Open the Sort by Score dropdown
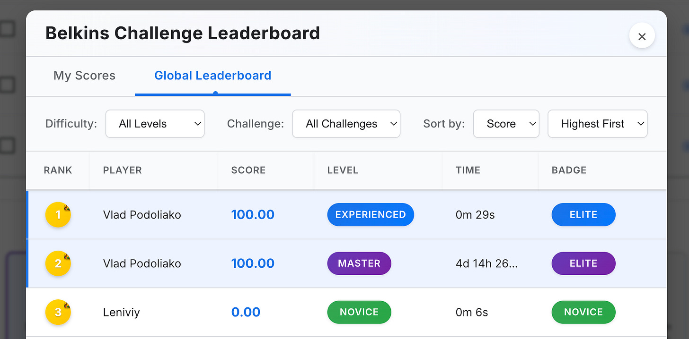 click(x=506, y=124)
